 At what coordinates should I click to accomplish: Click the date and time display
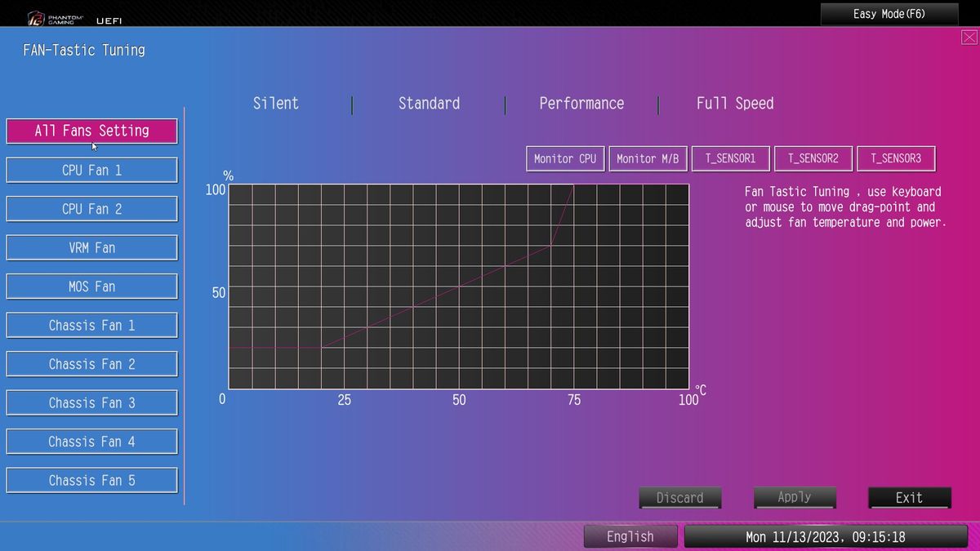coord(826,537)
